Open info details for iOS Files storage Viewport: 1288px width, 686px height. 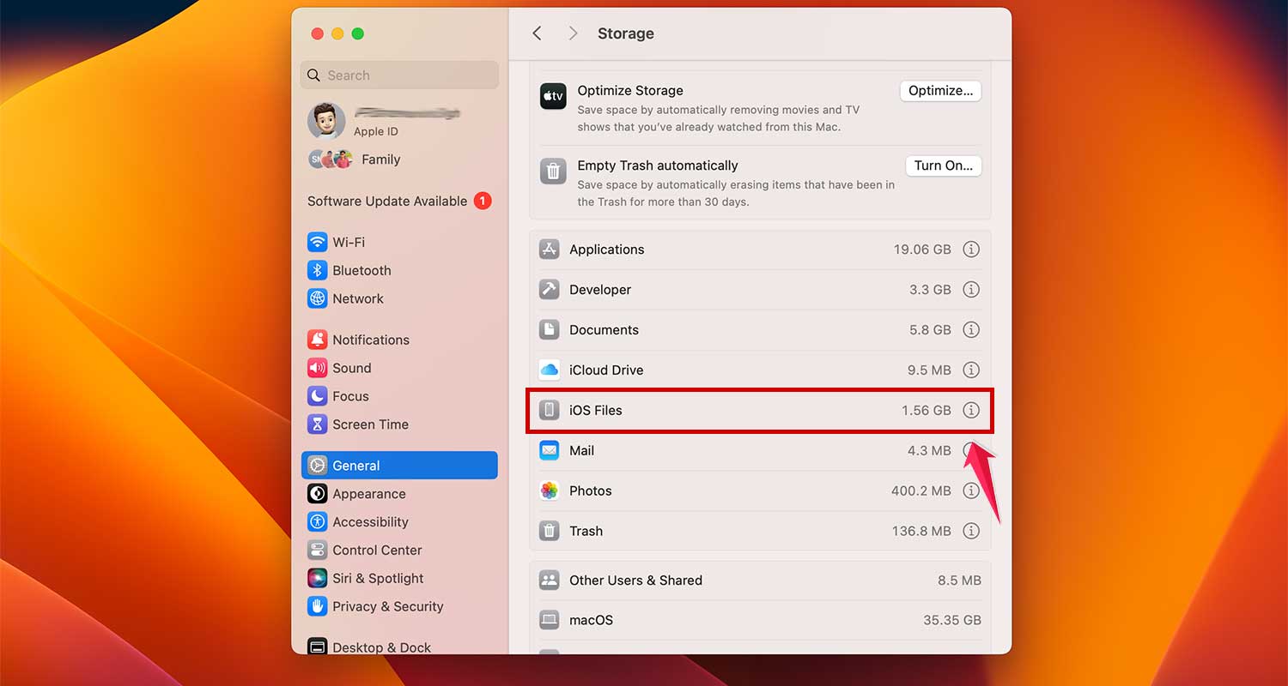pyautogui.click(x=971, y=410)
